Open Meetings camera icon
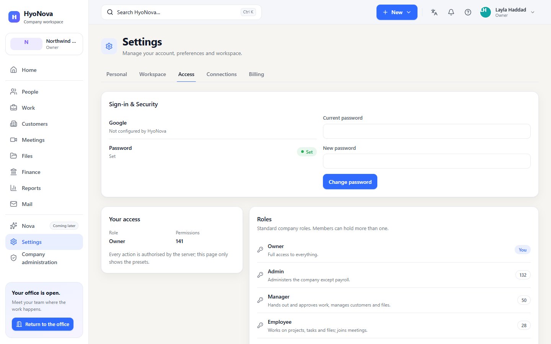 point(14,140)
